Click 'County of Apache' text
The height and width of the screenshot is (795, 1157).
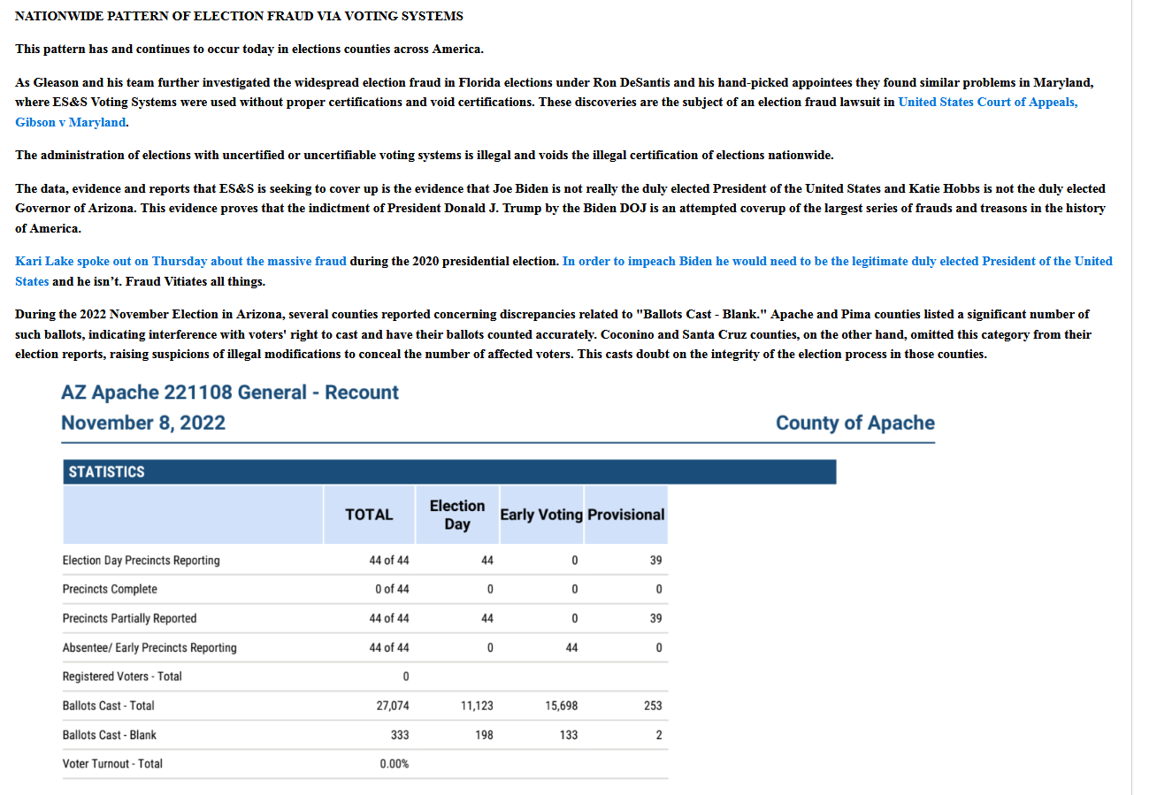tap(854, 423)
